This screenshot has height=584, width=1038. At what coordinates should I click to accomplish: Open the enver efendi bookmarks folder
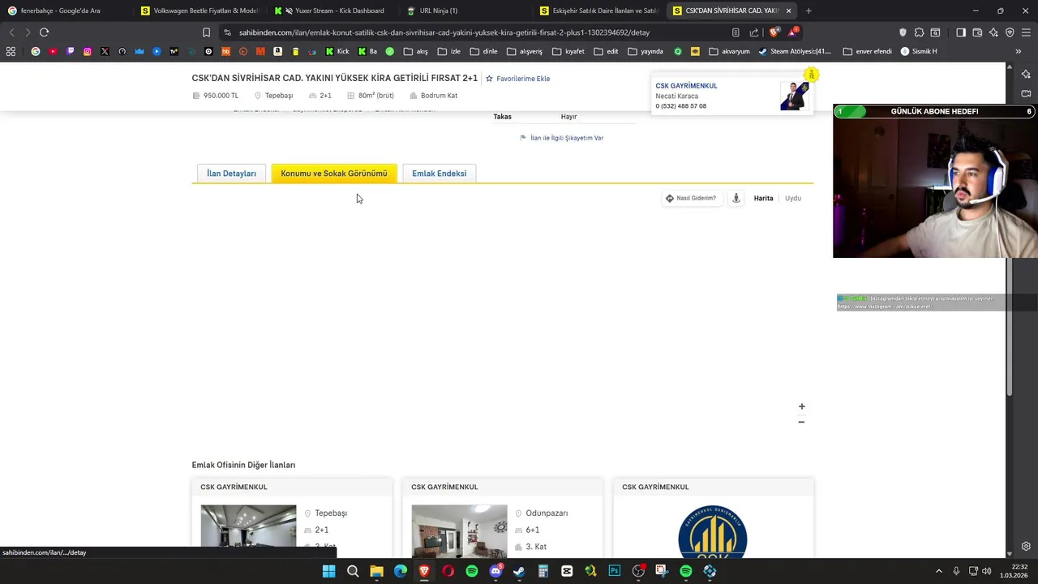867,51
